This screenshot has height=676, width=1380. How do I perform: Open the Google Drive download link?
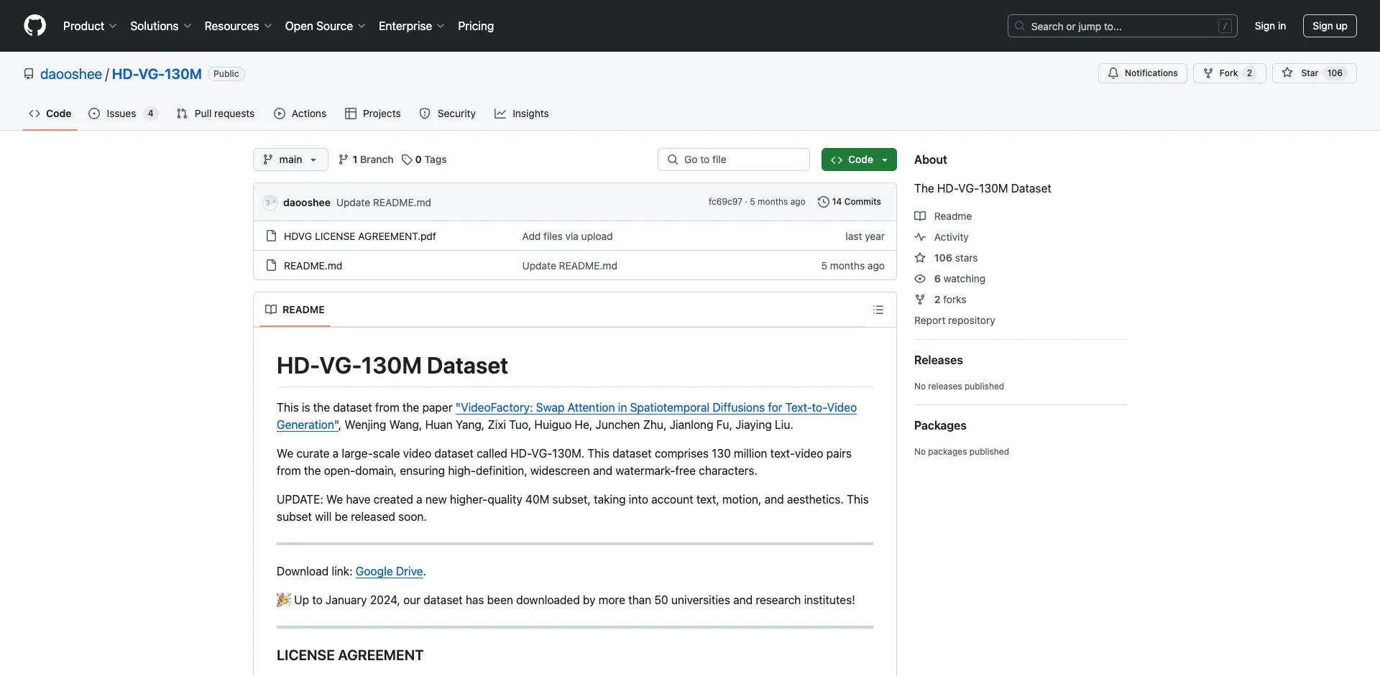point(389,571)
